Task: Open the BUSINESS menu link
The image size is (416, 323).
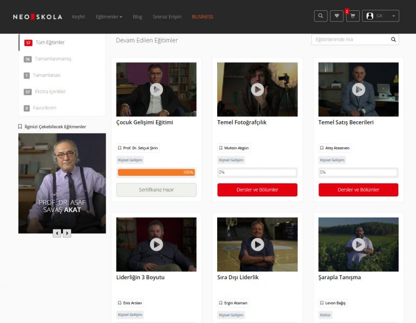Action: [x=203, y=17]
